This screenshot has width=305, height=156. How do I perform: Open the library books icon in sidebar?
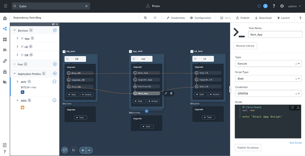click(5, 50)
